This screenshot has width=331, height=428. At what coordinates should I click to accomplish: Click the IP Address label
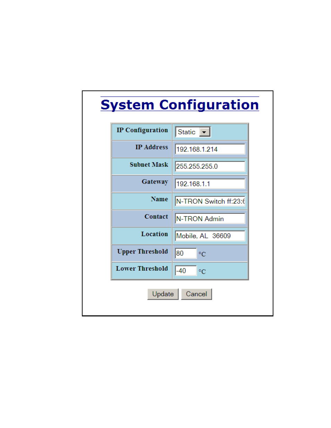(x=152, y=147)
